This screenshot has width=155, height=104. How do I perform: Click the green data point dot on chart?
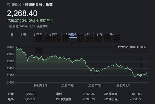coord(141,75)
